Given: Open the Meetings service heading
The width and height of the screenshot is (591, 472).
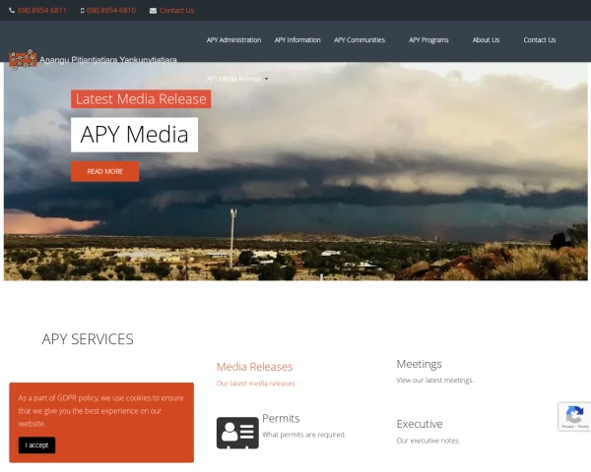Looking at the screenshot, I should 419,364.
